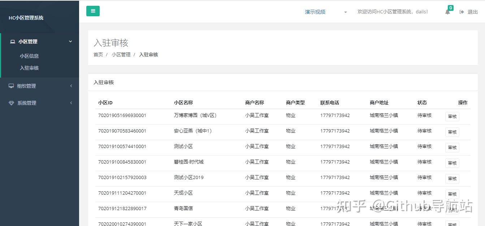Select ID 702019100845830001
Viewport: 485px width, 226px height.
click(x=122, y=162)
